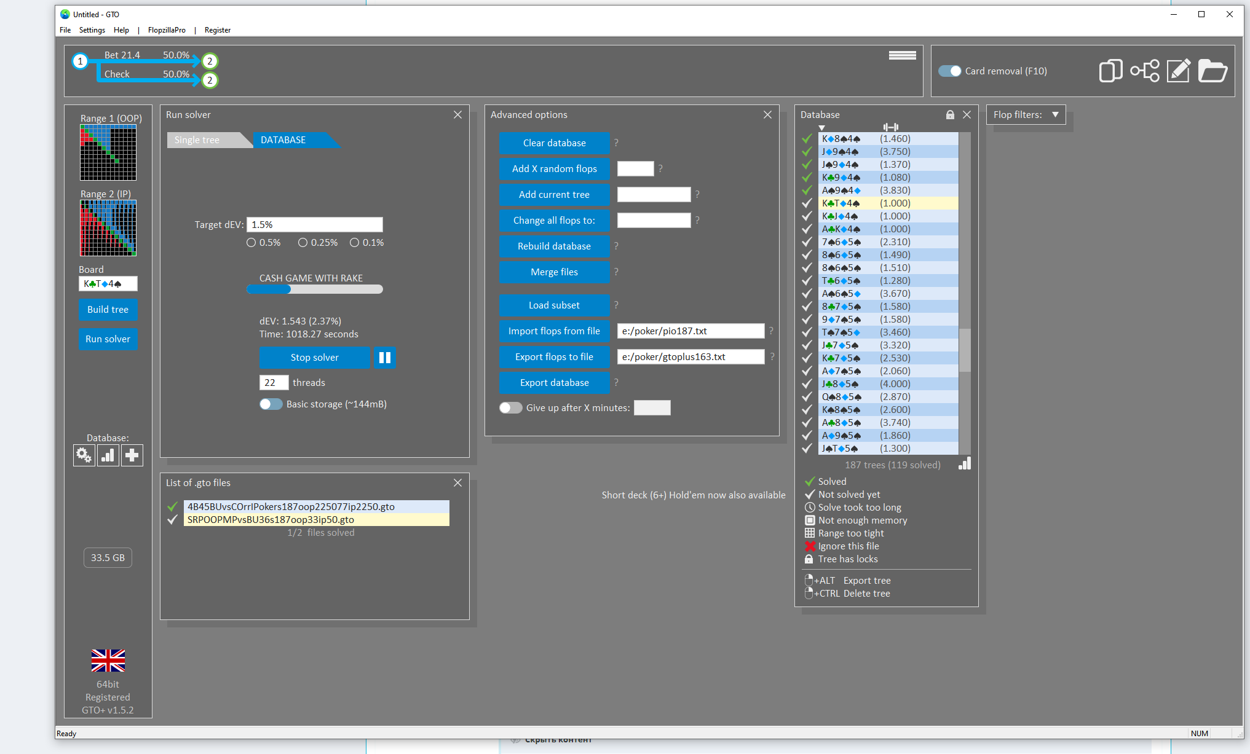Viewport: 1250px width, 754px height.
Task: Select the 8♣7♦5♠ (1.580) flop row
Action: coord(888,307)
